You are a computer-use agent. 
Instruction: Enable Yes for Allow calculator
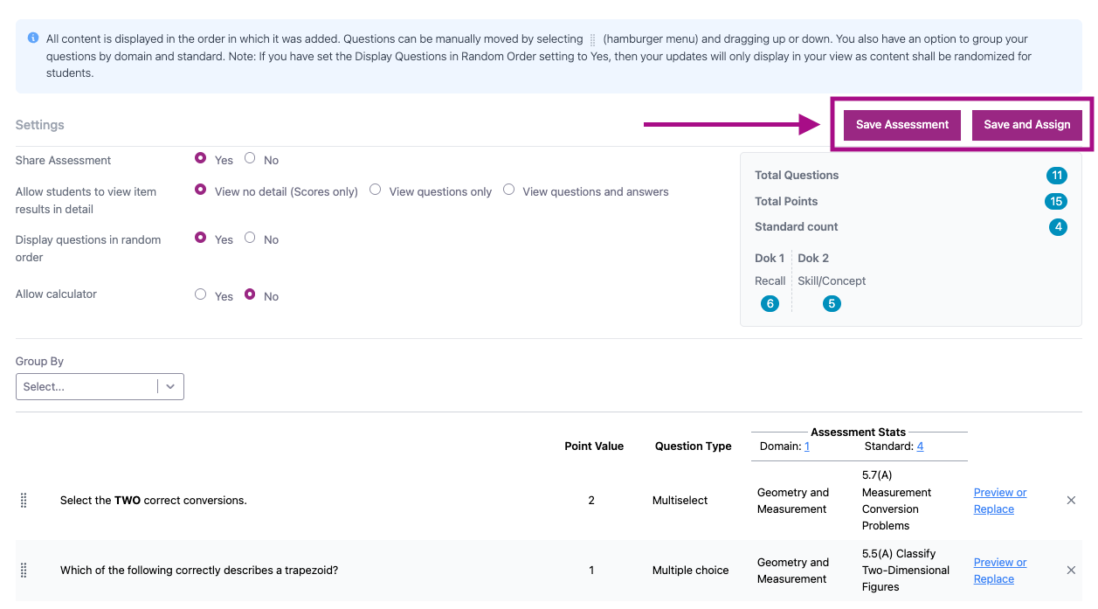(201, 295)
